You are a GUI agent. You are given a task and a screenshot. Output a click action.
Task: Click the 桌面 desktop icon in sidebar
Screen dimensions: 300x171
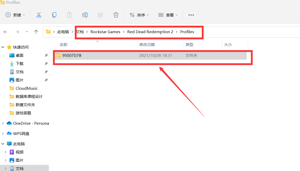pos(12,56)
